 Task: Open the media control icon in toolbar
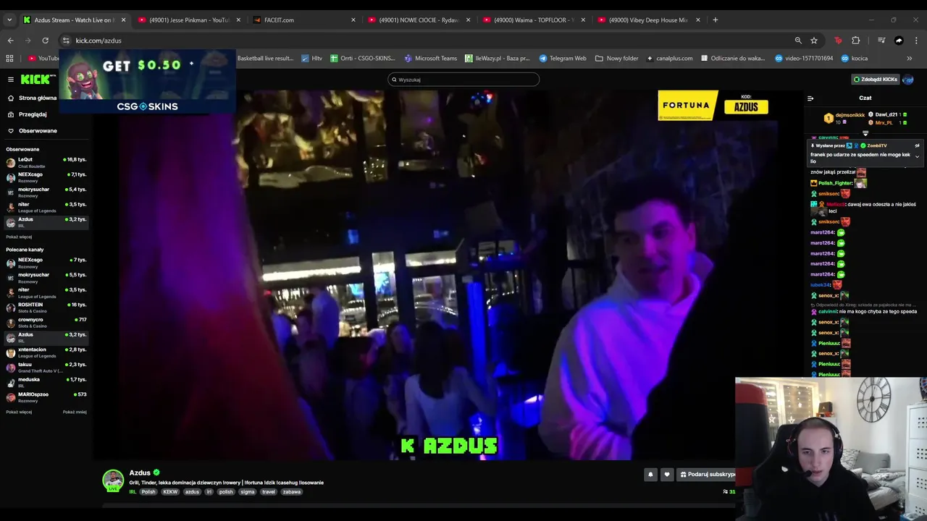(x=881, y=41)
